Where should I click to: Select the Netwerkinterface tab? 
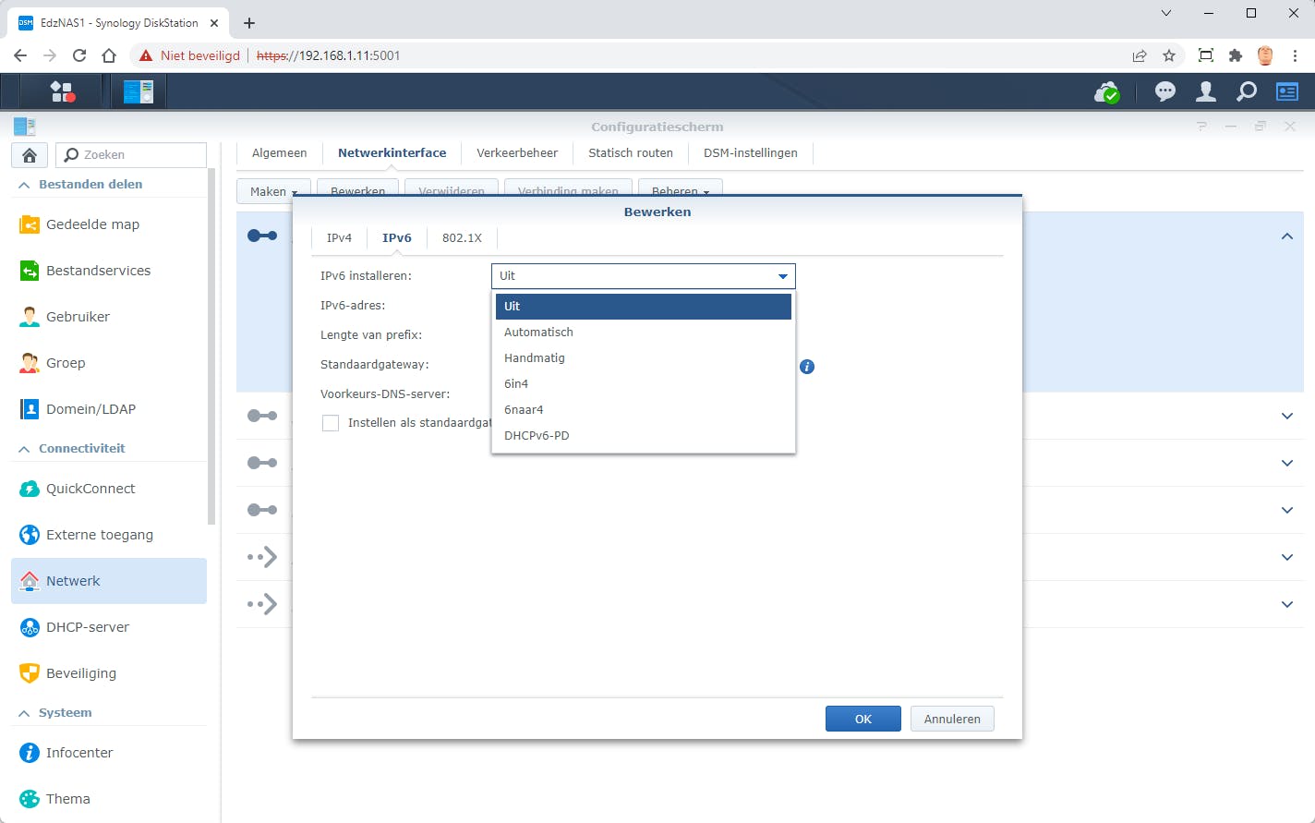392,153
